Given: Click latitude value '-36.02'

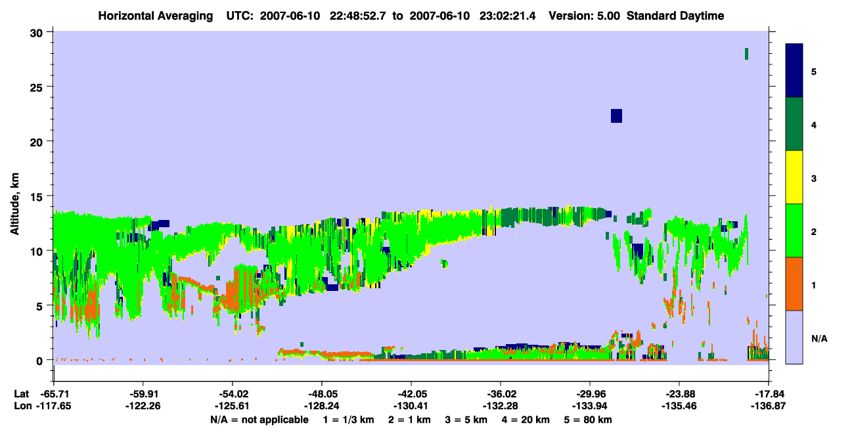Looking at the screenshot, I should click(500, 394).
